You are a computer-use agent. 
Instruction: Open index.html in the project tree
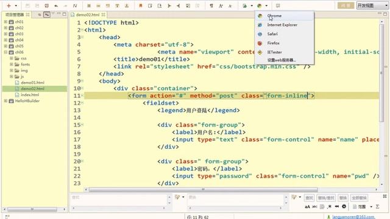[30, 95]
